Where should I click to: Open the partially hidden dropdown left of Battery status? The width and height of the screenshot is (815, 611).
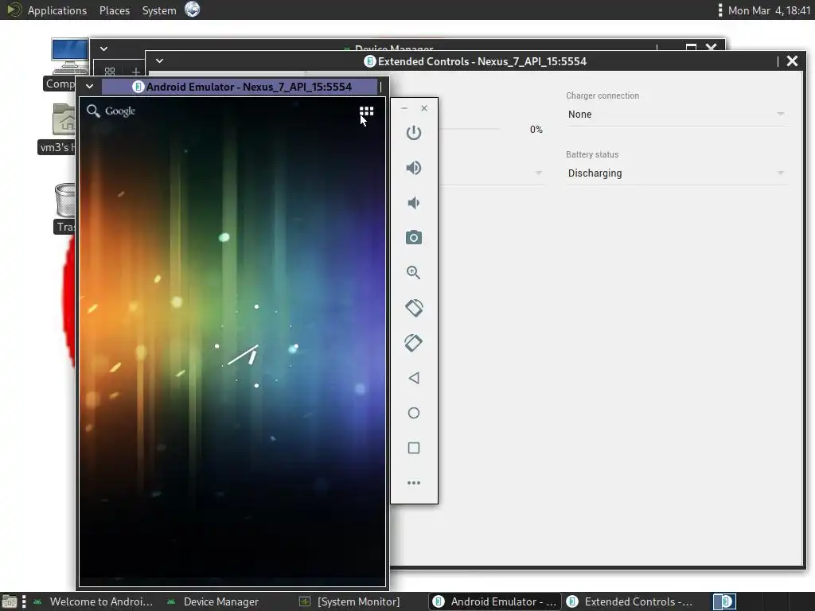492,173
